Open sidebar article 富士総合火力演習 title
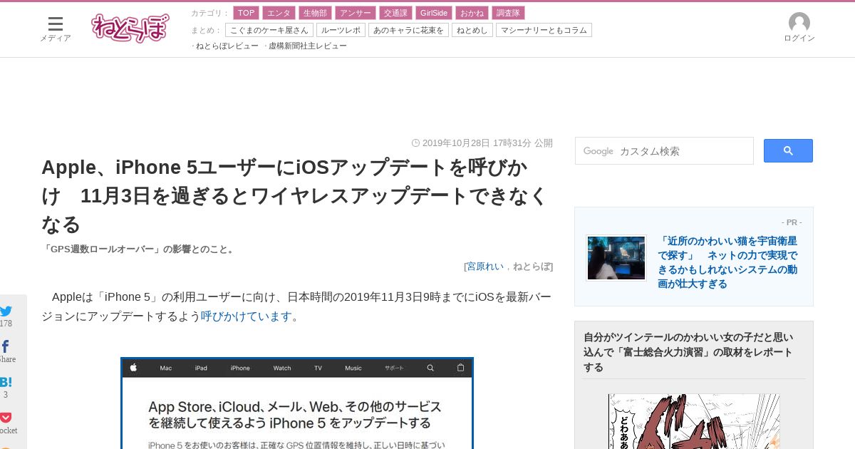855x449 pixels. pos(688,352)
